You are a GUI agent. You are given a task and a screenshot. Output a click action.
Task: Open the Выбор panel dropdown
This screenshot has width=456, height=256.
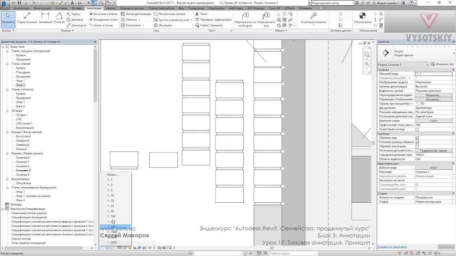(8, 31)
